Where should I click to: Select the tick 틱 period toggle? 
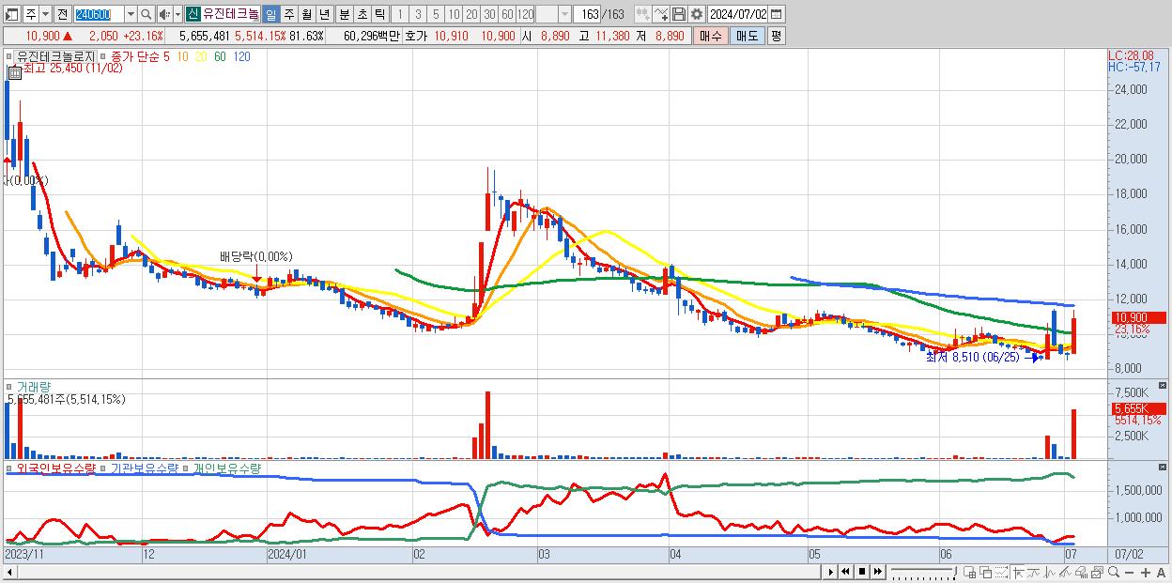(x=379, y=14)
